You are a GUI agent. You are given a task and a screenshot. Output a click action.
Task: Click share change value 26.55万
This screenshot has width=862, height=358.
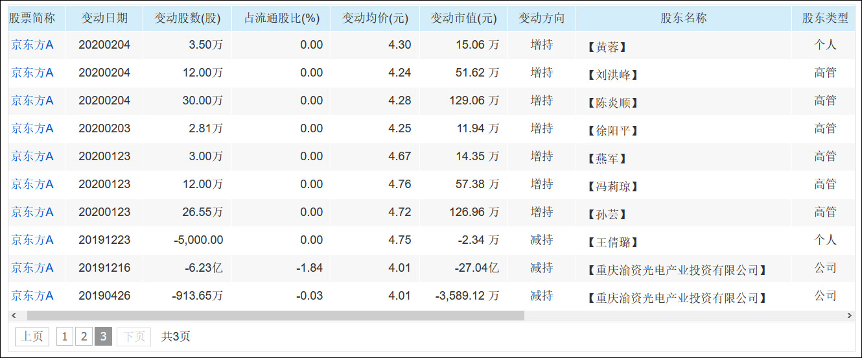202,212
